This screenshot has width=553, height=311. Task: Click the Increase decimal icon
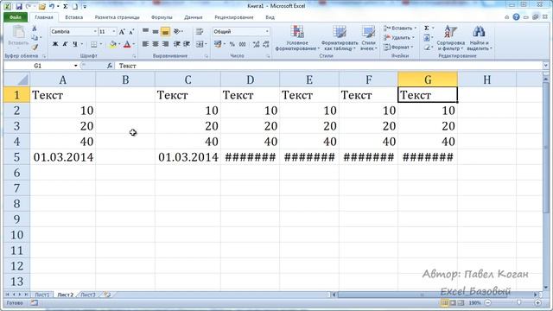pos(256,44)
